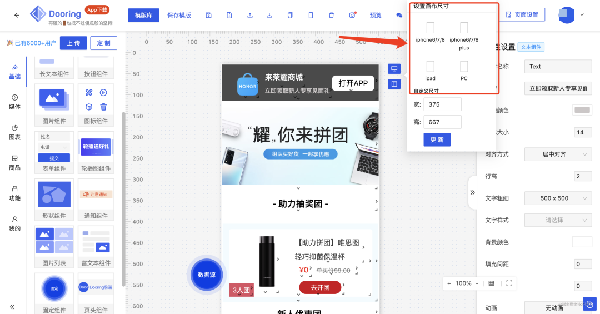Image resolution: width=600 pixels, height=314 pixels.
Task: Click the text content field 立即领取新人专享见面
Action: (558, 88)
